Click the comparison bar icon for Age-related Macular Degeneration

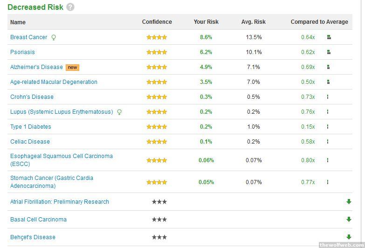click(328, 82)
